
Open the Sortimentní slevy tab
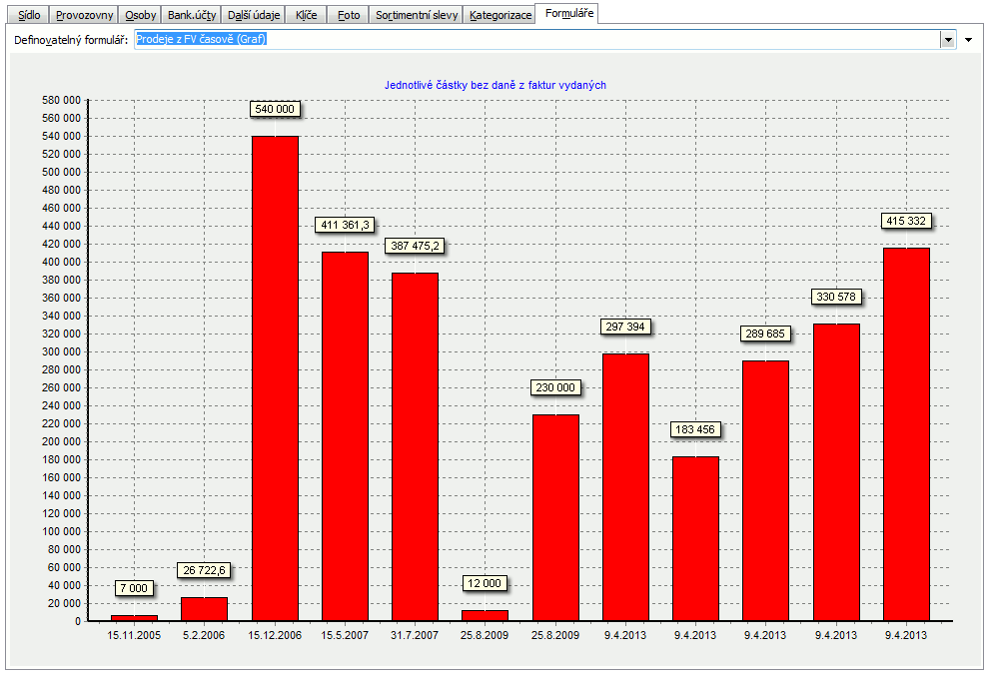tap(417, 15)
